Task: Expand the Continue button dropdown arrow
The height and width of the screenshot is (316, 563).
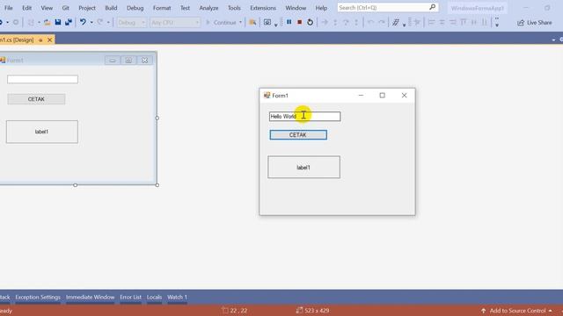Action: (240, 23)
